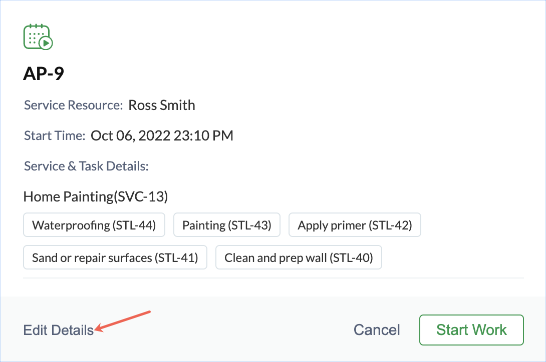Click the divider line below task chips

tap(273, 277)
